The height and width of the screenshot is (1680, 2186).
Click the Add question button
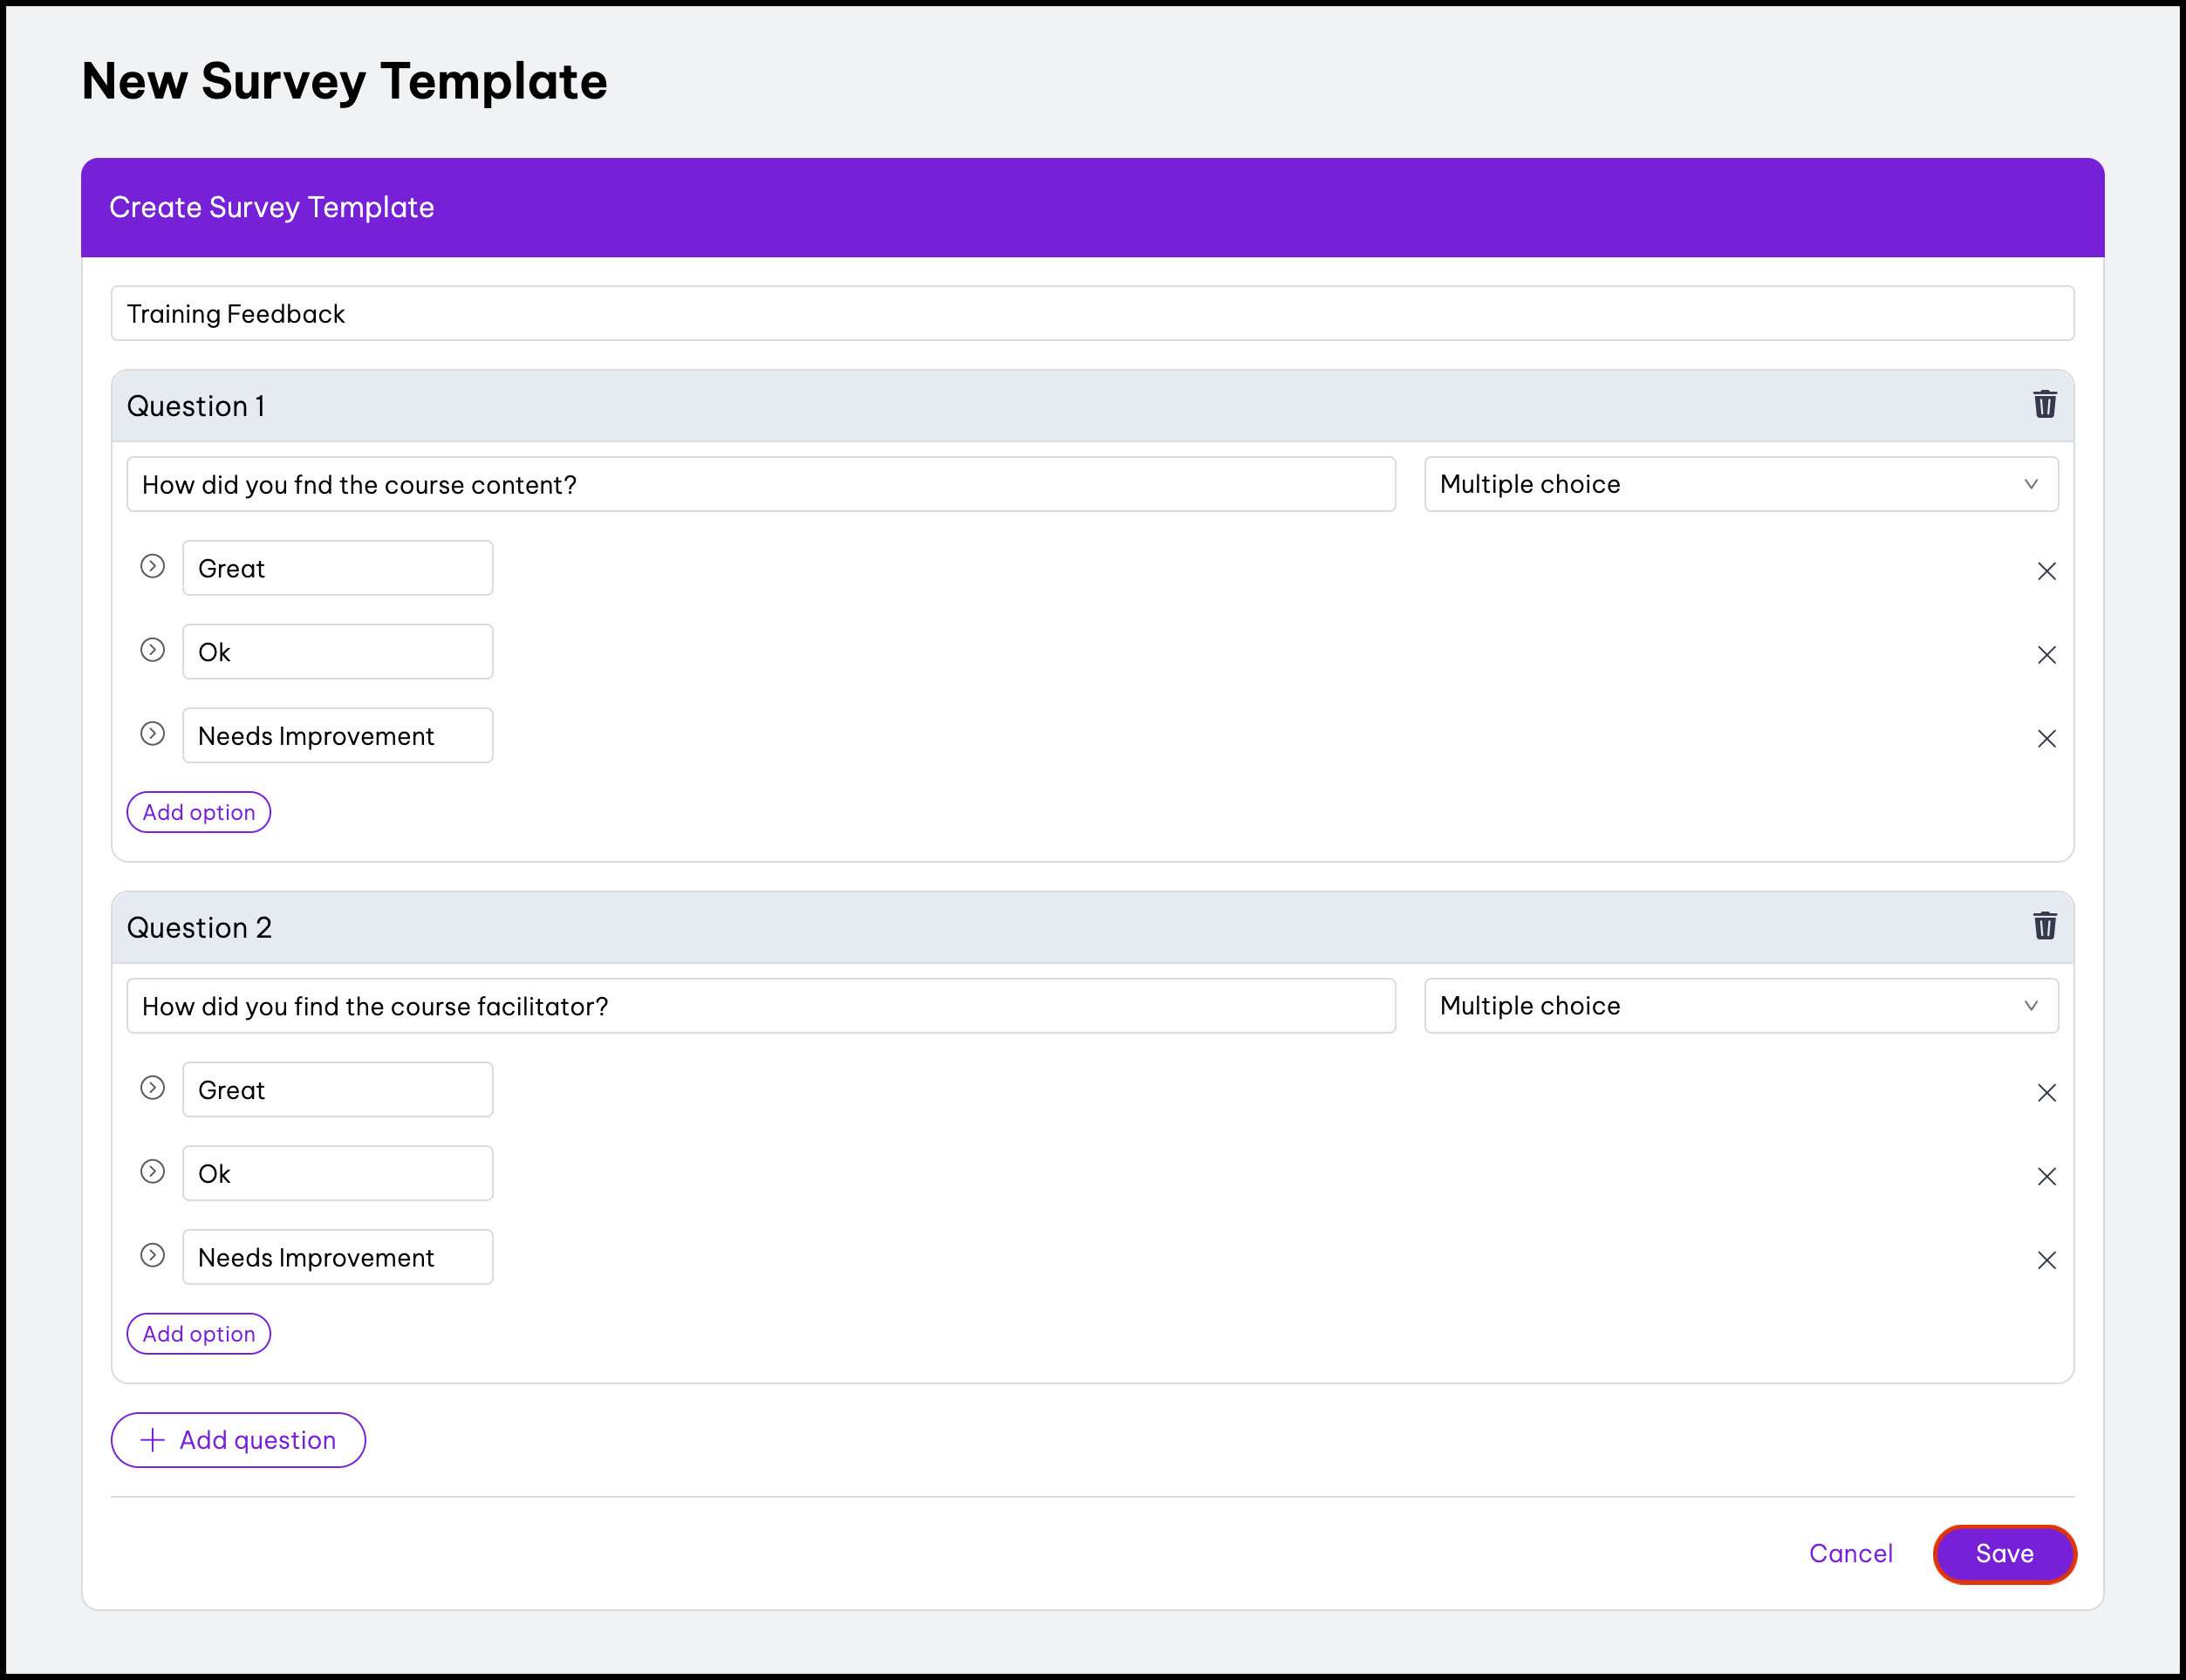point(238,1440)
